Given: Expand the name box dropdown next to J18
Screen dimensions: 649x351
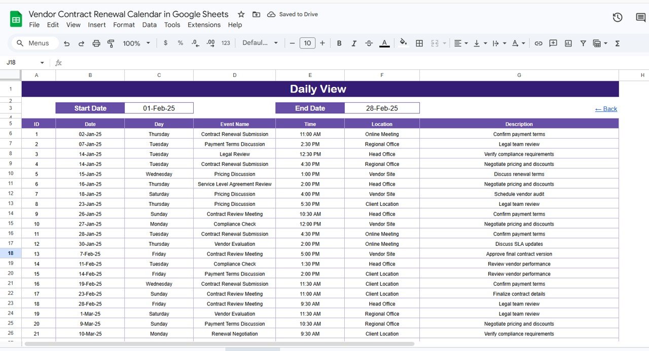Looking at the screenshot, I should tap(42, 62).
